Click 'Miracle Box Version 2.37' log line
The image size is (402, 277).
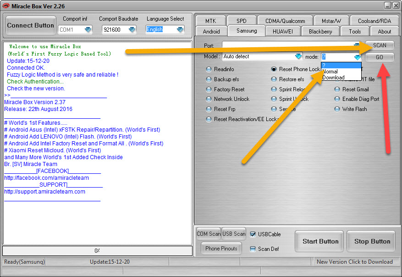point(35,102)
